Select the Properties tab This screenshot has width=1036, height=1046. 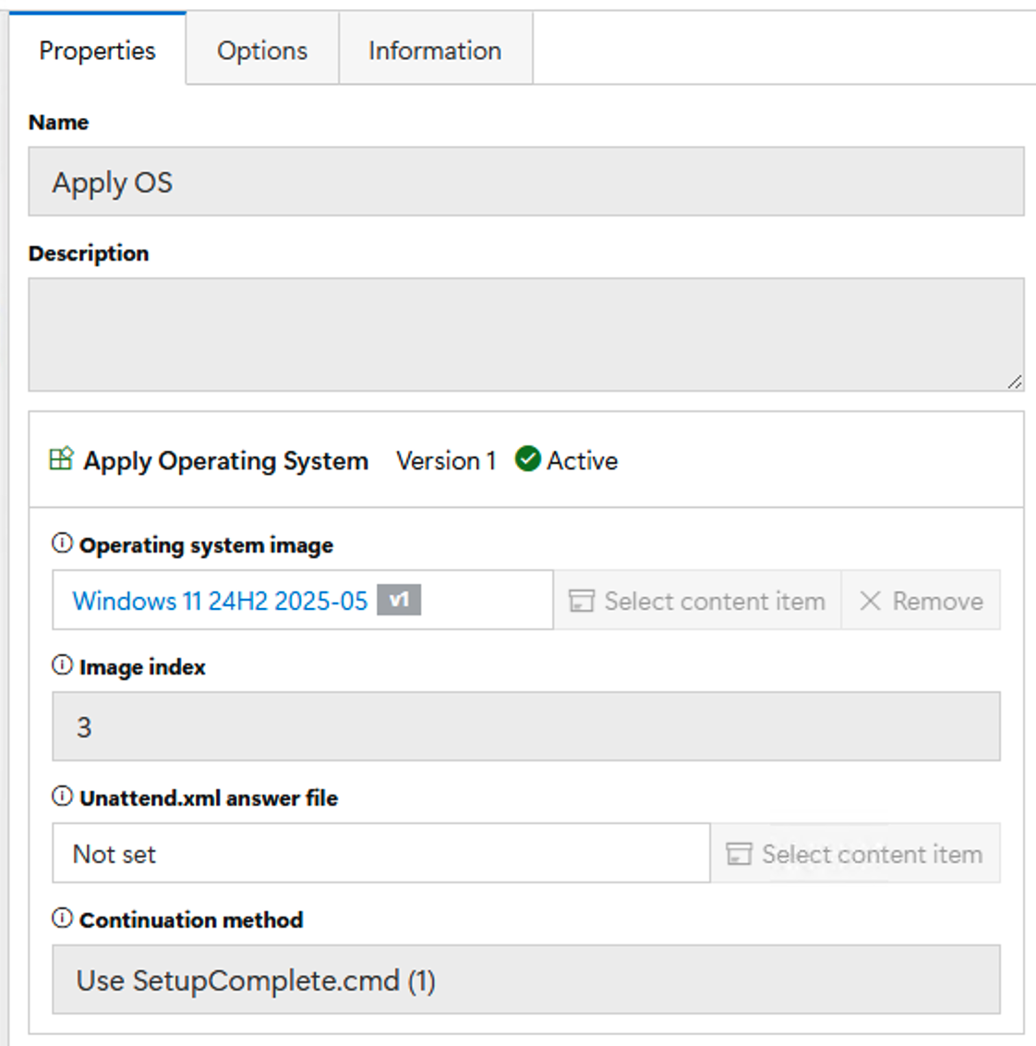97,51
